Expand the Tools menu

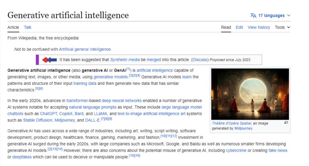click(x=282, y=27)
